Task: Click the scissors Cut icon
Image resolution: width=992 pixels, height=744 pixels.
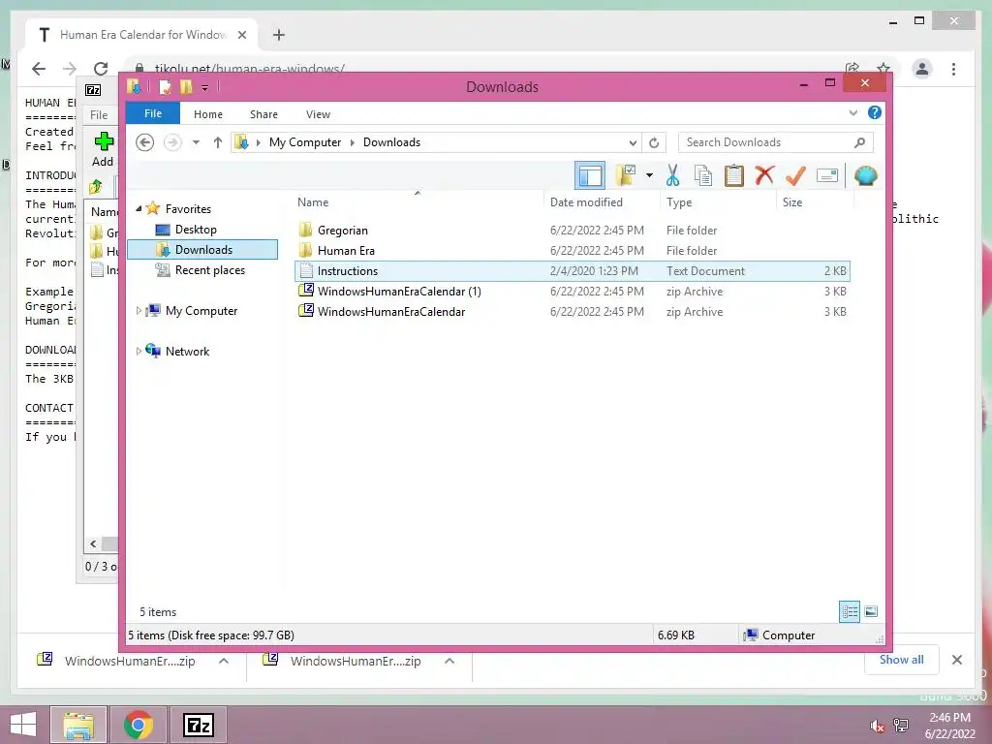Action: pos(672,175)
